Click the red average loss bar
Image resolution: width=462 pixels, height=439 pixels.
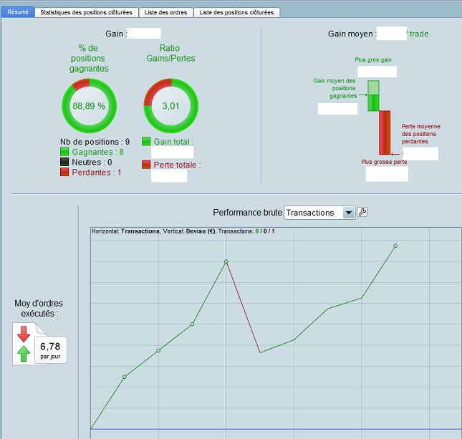[x=385, y=132]
